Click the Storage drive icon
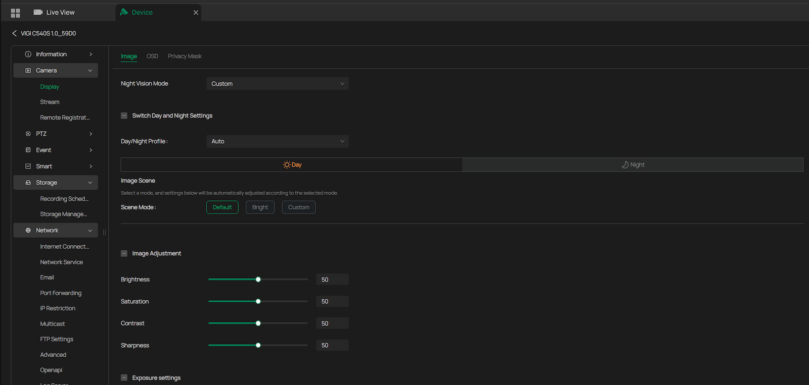The height and width of the screenshot is (385, 809). pyautogui.click(x=28, y=183)
